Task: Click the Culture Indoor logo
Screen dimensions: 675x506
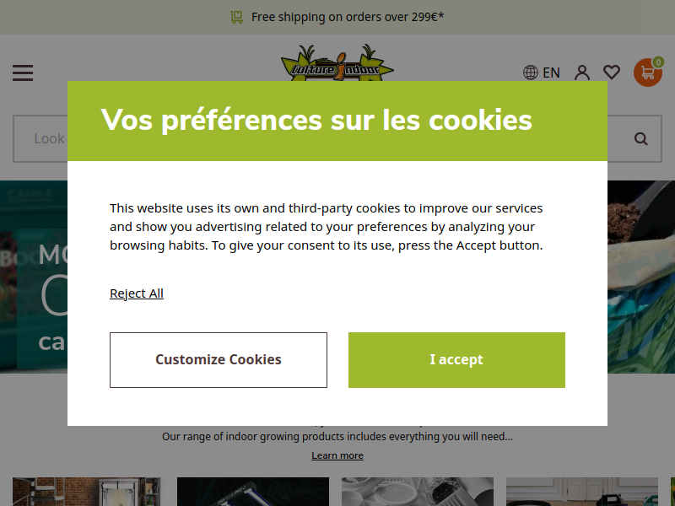Action: (x=337, y=62)
